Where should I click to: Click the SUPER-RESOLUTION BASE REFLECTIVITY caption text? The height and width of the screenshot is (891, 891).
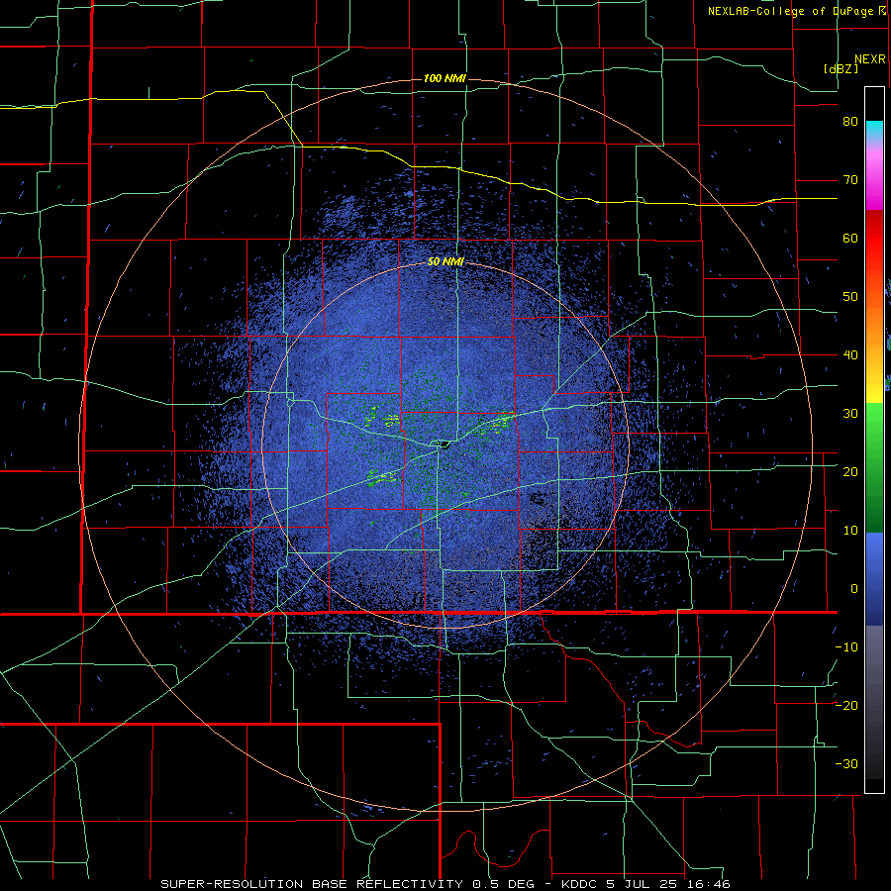[312, 884]
